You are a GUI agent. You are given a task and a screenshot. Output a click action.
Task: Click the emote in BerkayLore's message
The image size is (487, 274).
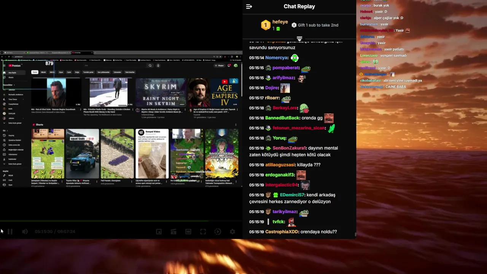coord(304,108)
